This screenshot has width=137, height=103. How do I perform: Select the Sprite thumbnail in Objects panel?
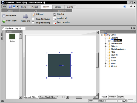point(12,36)
